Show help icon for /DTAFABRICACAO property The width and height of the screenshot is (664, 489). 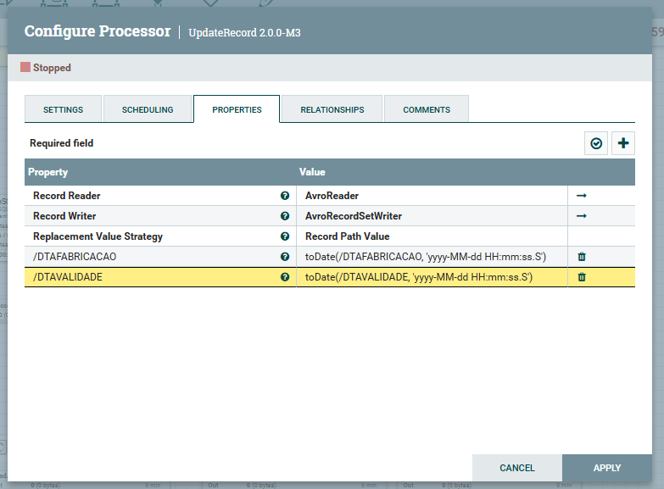(x=285, y=257)
